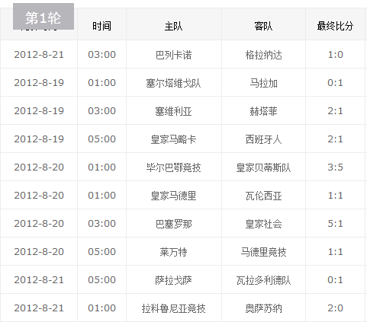Image resolution: width=367 pixels, height=322 pixels.
Task: Click the 5:1 score result
Action: pyautogui.click(x=335, y=224)
